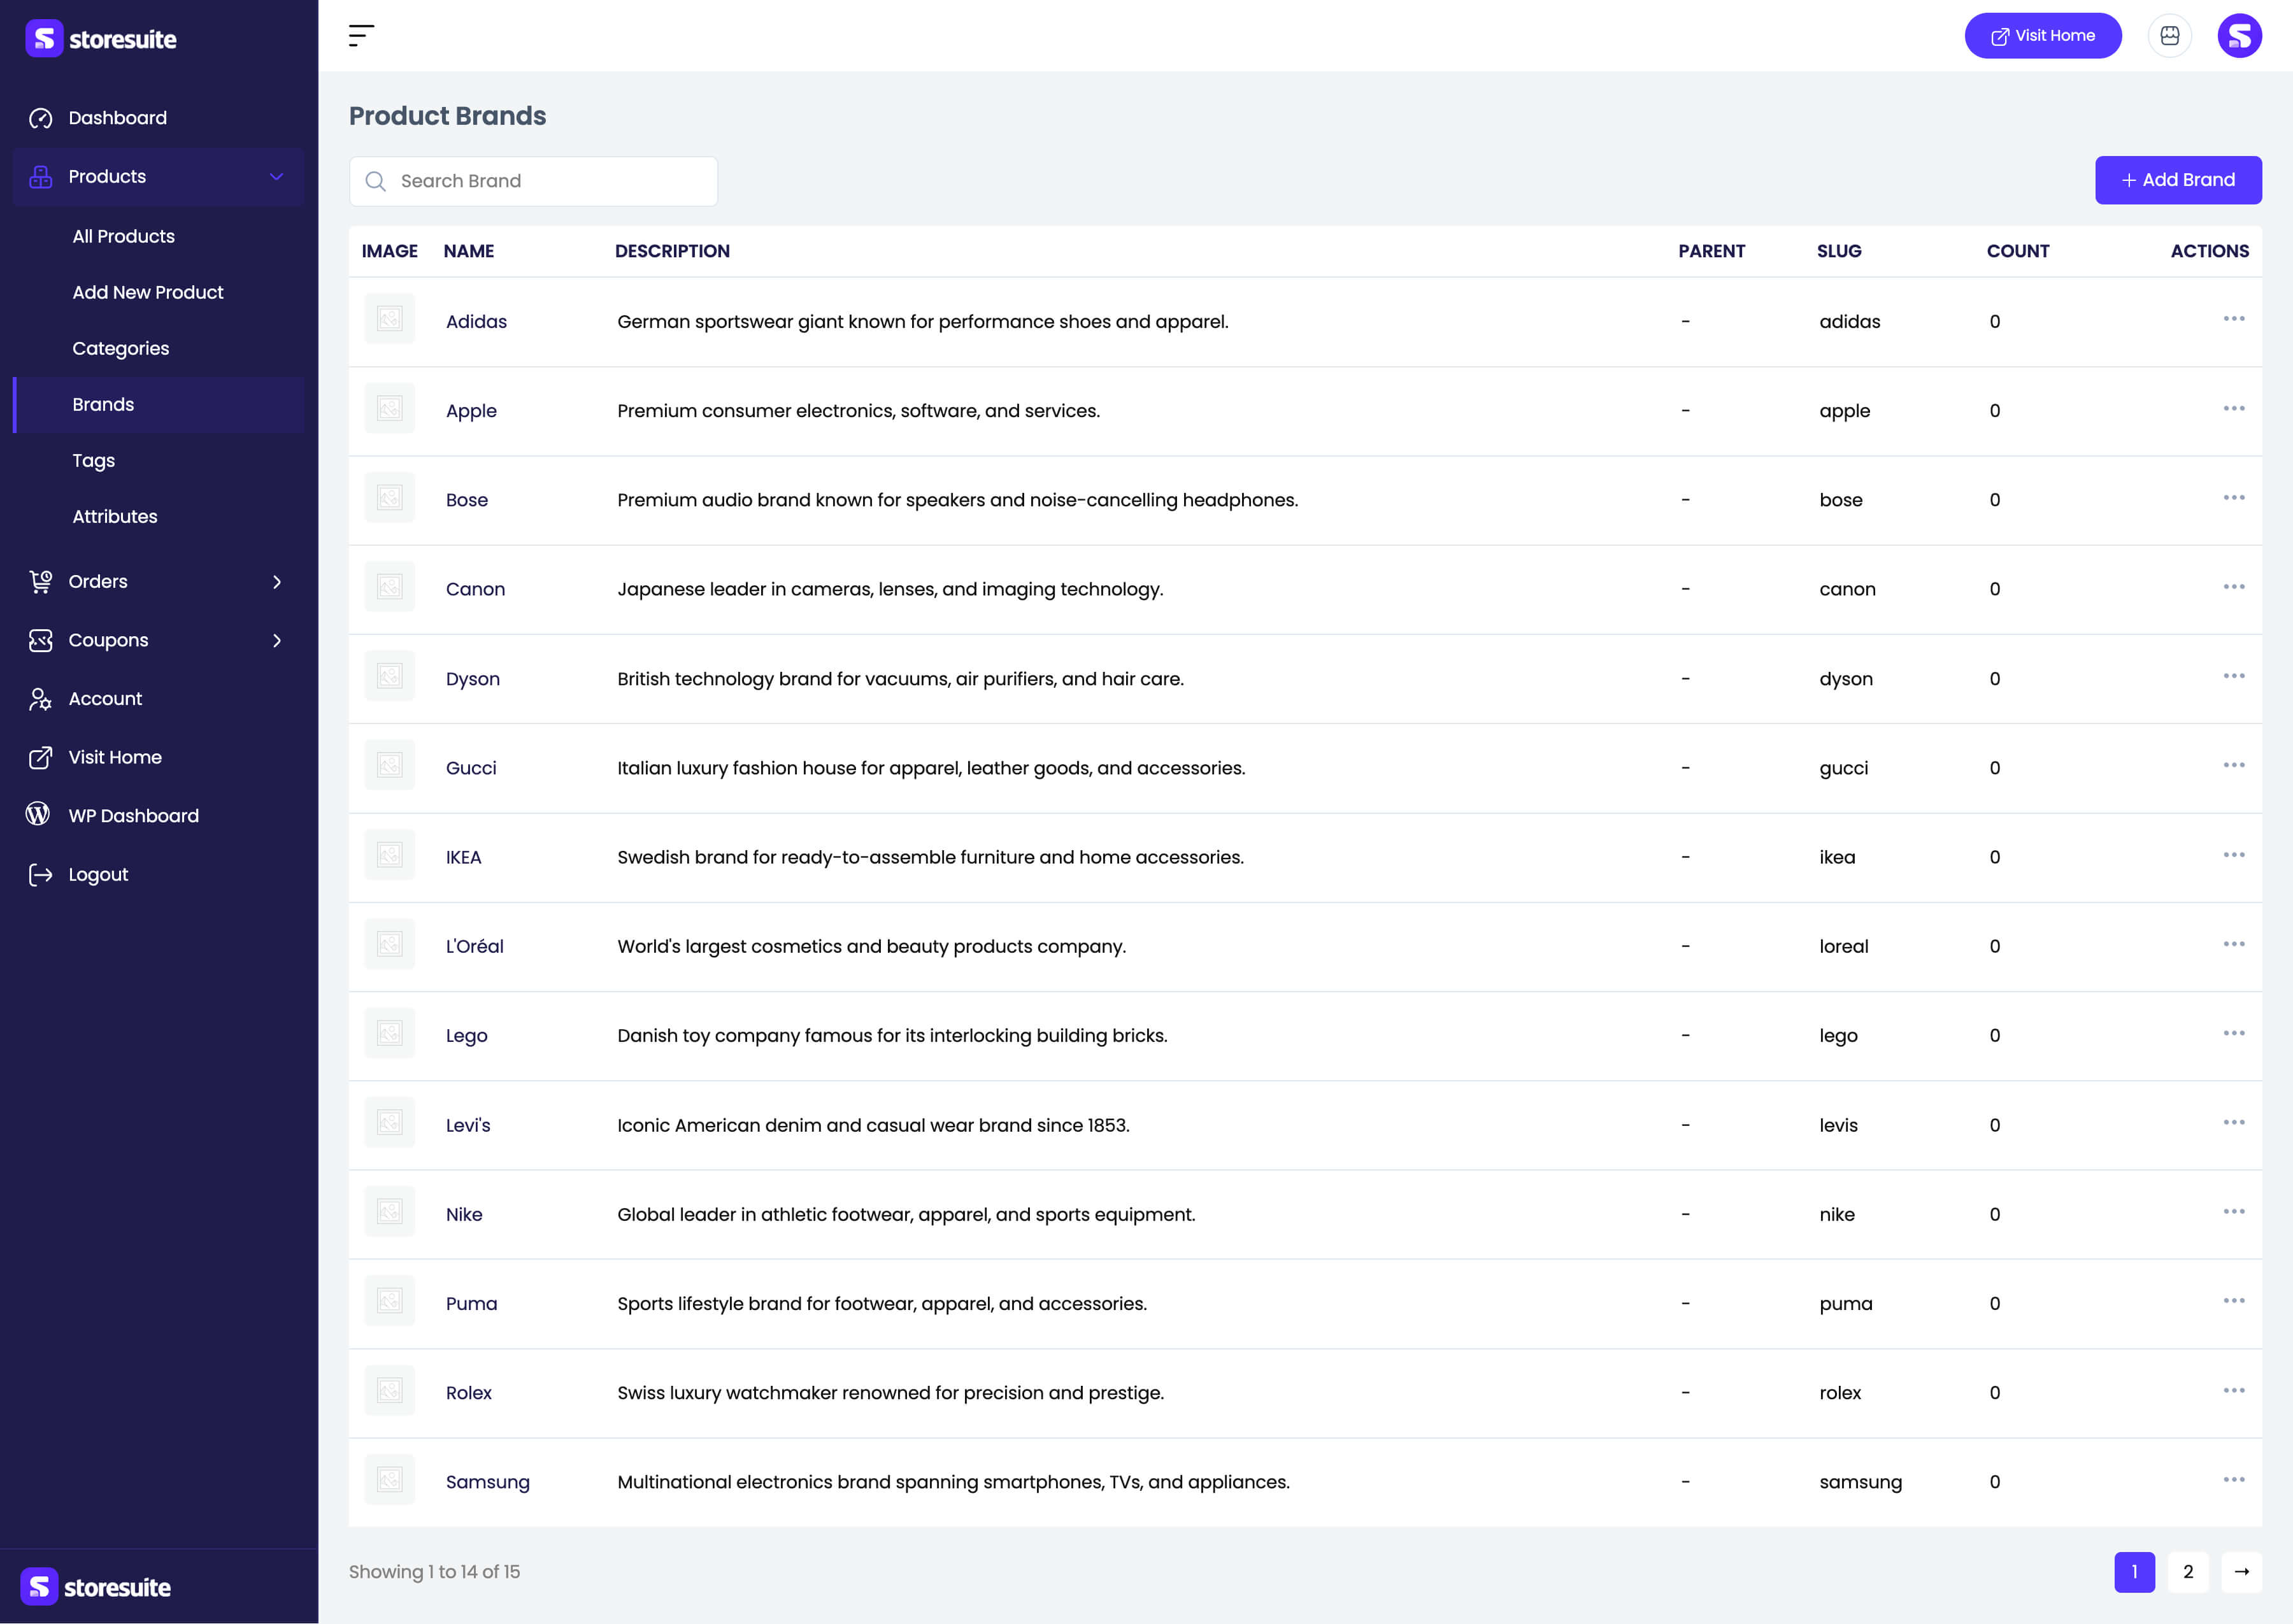Open actions menu for the L'Oréal row
The height and width of the screenshot is (1624, 2293).
coord(2233,944)
